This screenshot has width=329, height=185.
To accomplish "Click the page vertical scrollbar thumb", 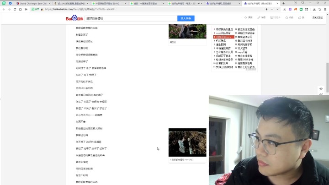I will coord(327,77).
